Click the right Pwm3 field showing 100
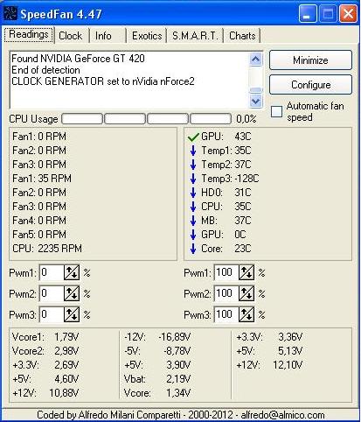The height and width of the screenshot is (422, 361). coord(226,314)
